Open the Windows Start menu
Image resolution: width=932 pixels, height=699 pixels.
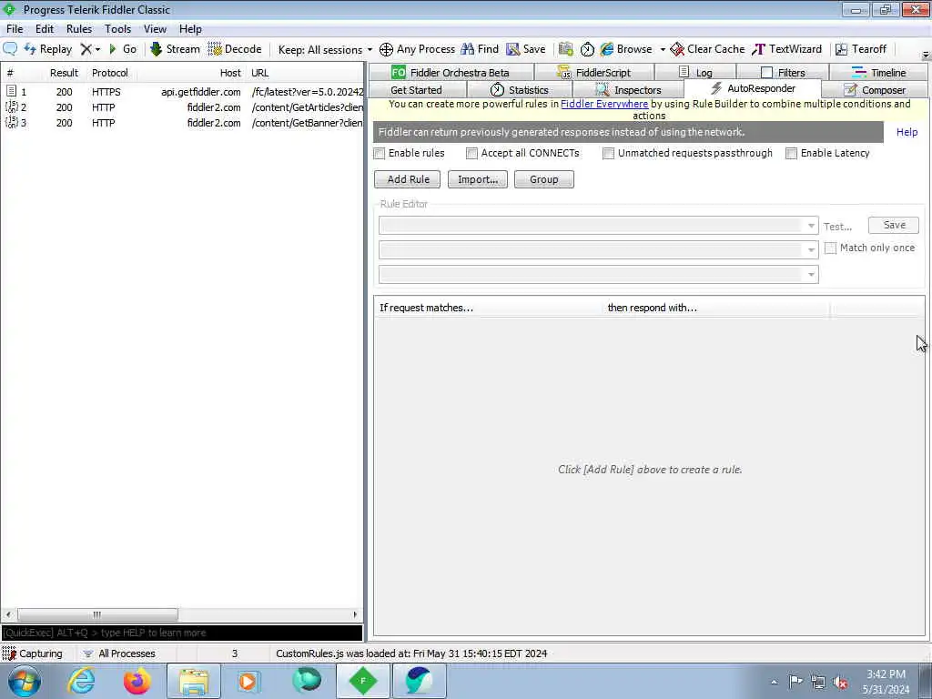tap(25, 681)
